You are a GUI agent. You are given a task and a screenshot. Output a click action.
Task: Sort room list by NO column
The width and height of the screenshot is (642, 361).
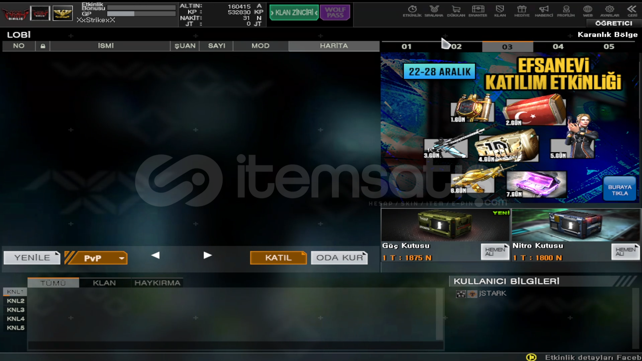(19, 46)
